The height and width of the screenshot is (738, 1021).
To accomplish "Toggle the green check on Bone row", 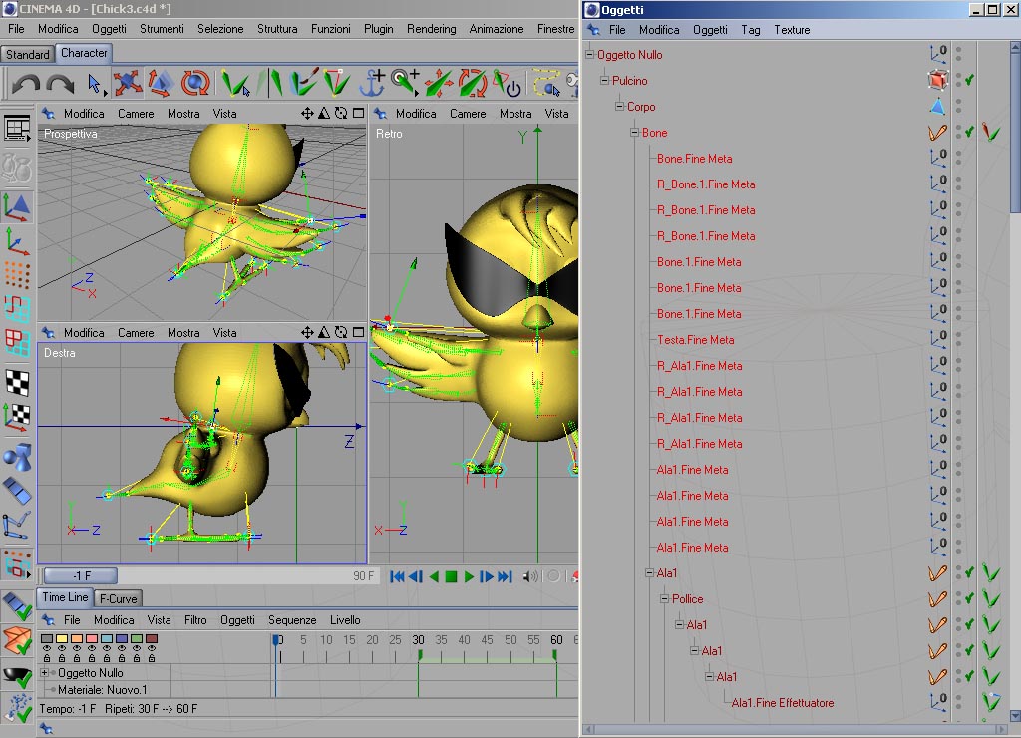I will pos(969,133).
